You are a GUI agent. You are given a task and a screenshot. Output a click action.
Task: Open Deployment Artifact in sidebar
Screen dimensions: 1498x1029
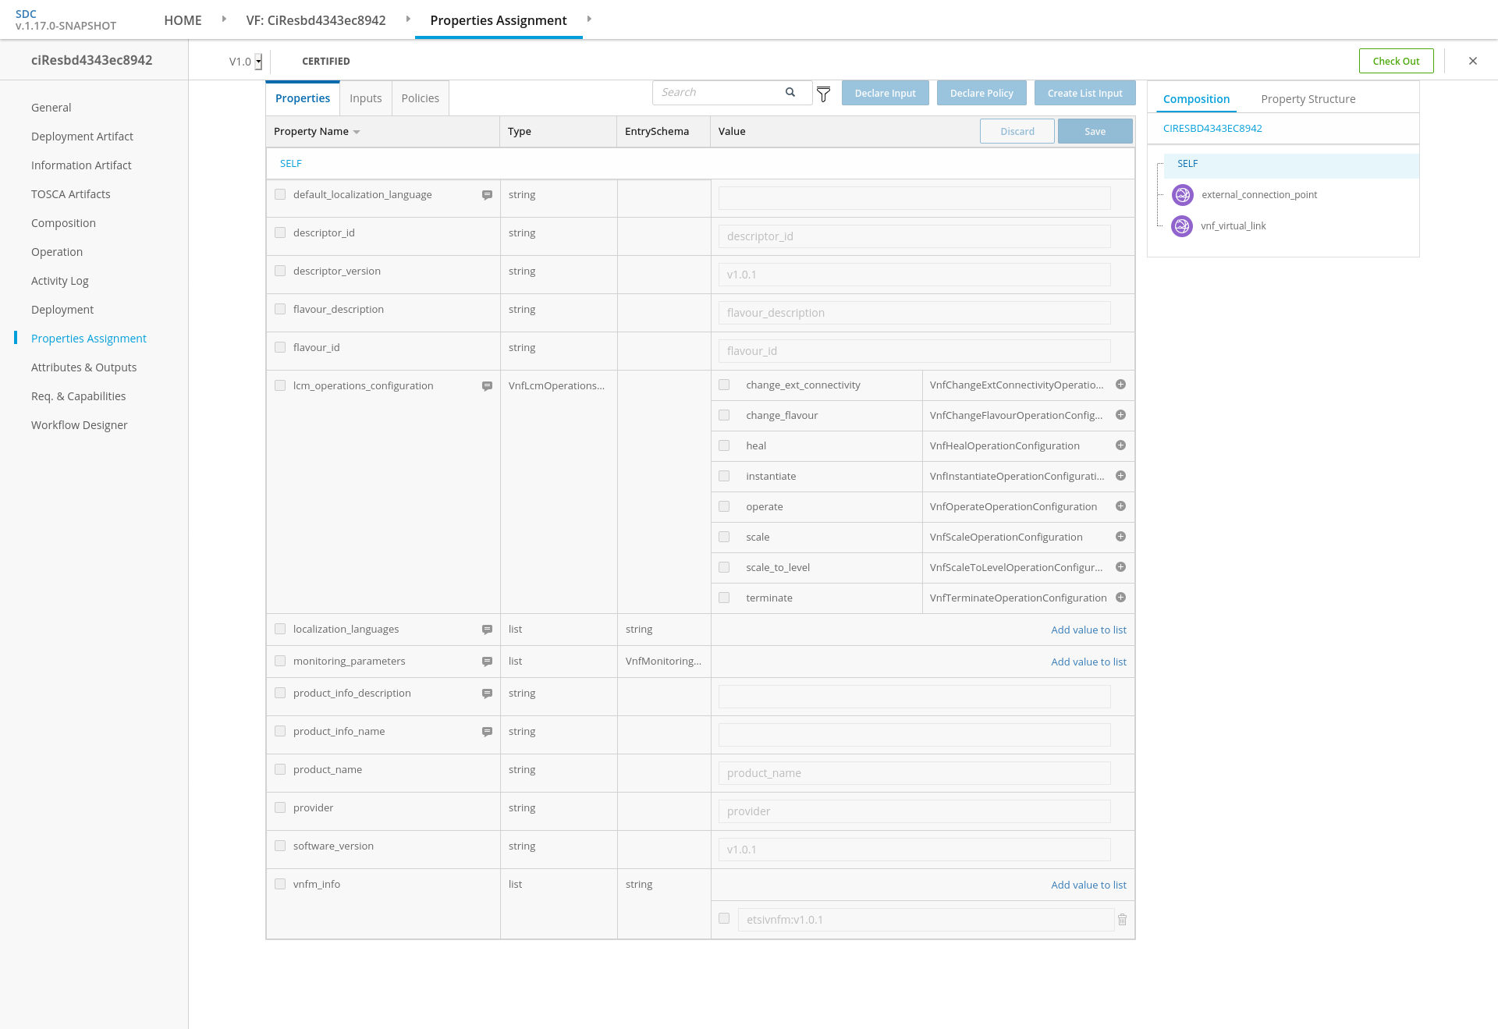82,137
